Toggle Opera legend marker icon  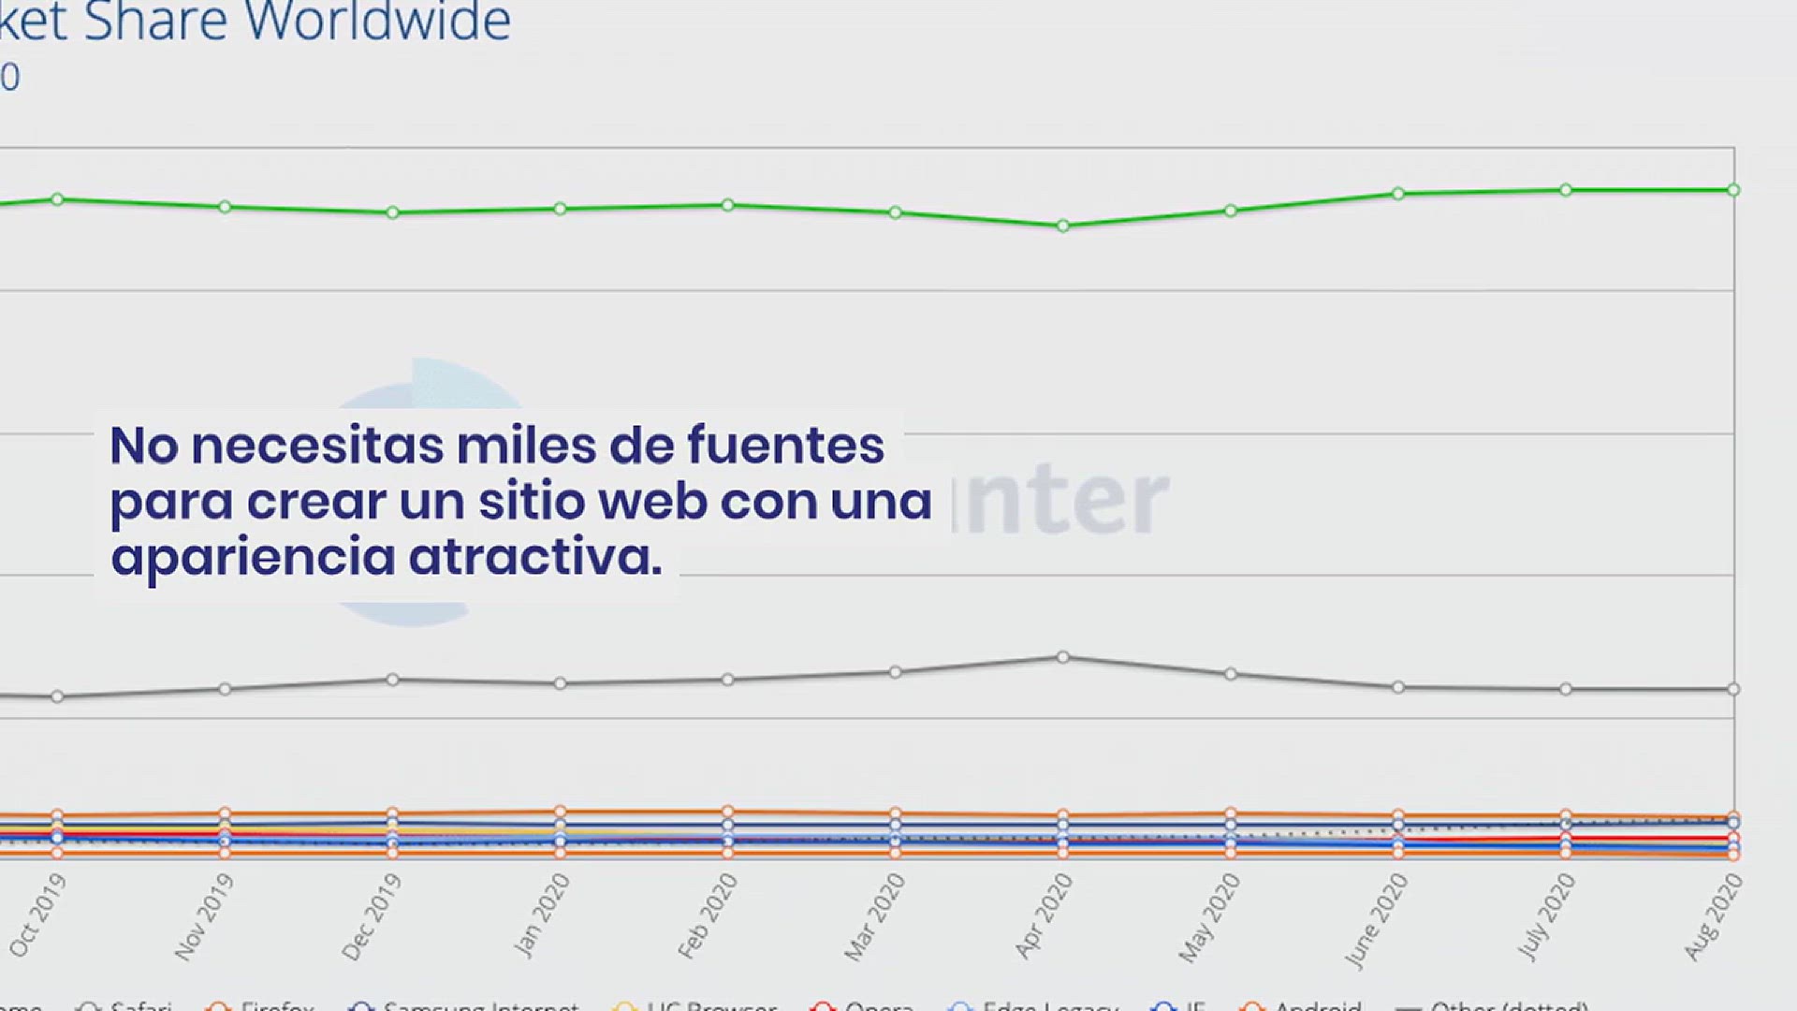[823, 1007]
